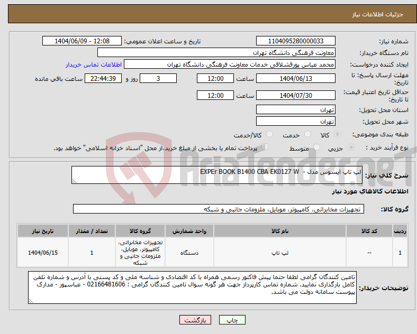The image size is (417, 334).
Task: Select the کالا/خدمت radio button
Action: point(269,134)
